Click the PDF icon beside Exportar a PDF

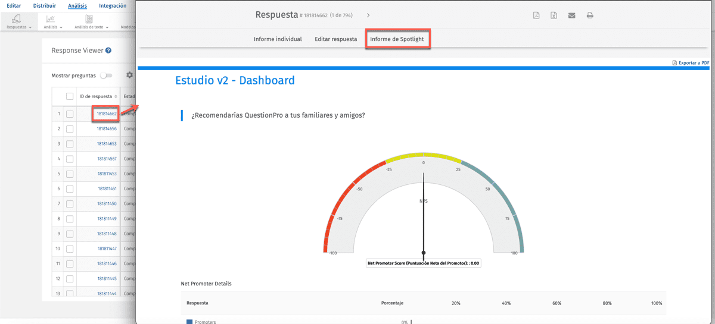coord(674,62)
